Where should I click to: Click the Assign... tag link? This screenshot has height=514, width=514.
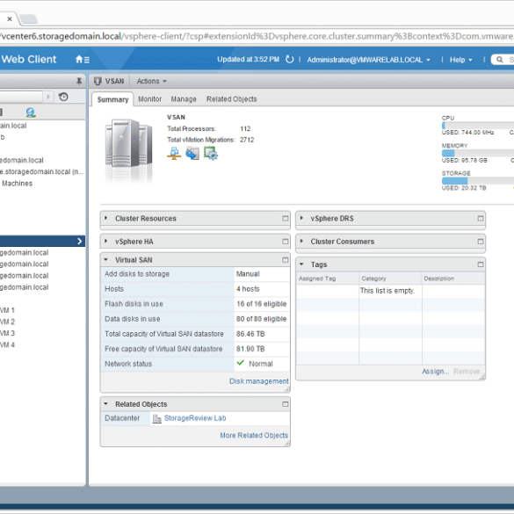[x=435, y=371]
